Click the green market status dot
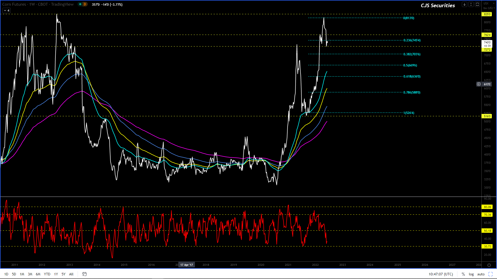The height and width of the screenshot is (279, 497). coord(80,4)
